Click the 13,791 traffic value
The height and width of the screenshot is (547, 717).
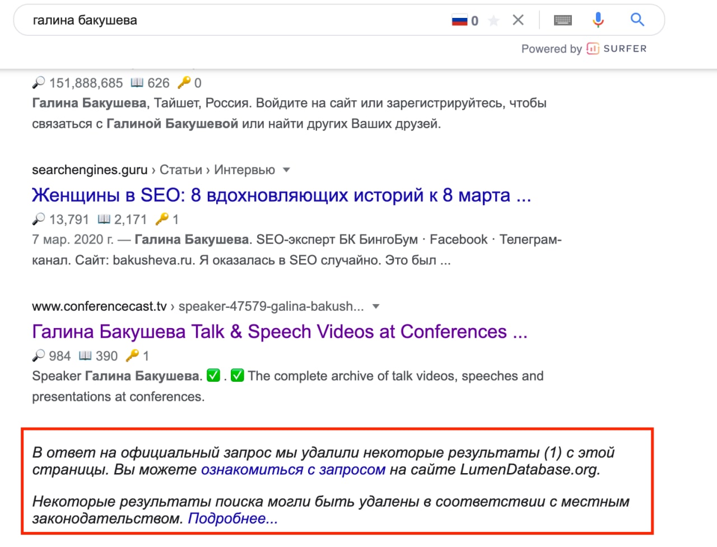pyautogui.click(x=69, y=219)
